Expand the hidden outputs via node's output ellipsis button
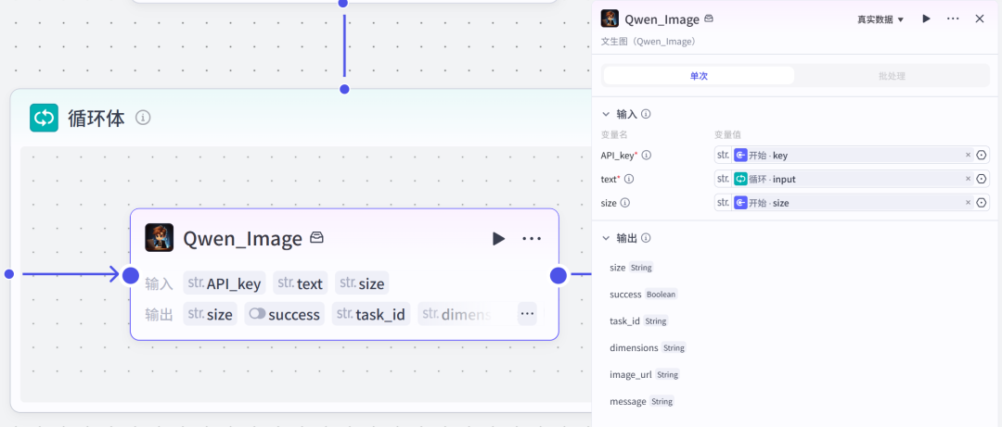Image resolution: width=1002 pixels, height=427 pixels. tap(527, 314)
